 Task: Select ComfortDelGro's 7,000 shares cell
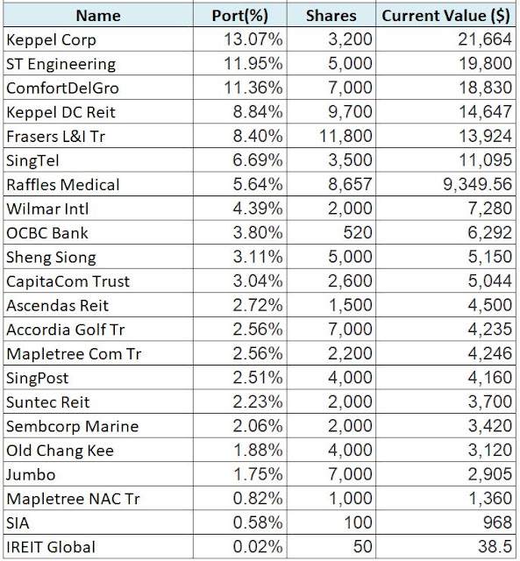tap(331, 88)
